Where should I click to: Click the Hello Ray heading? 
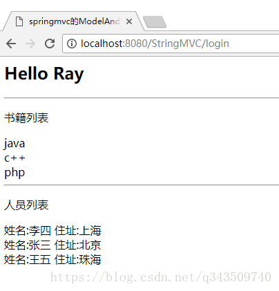pos(44,74)
